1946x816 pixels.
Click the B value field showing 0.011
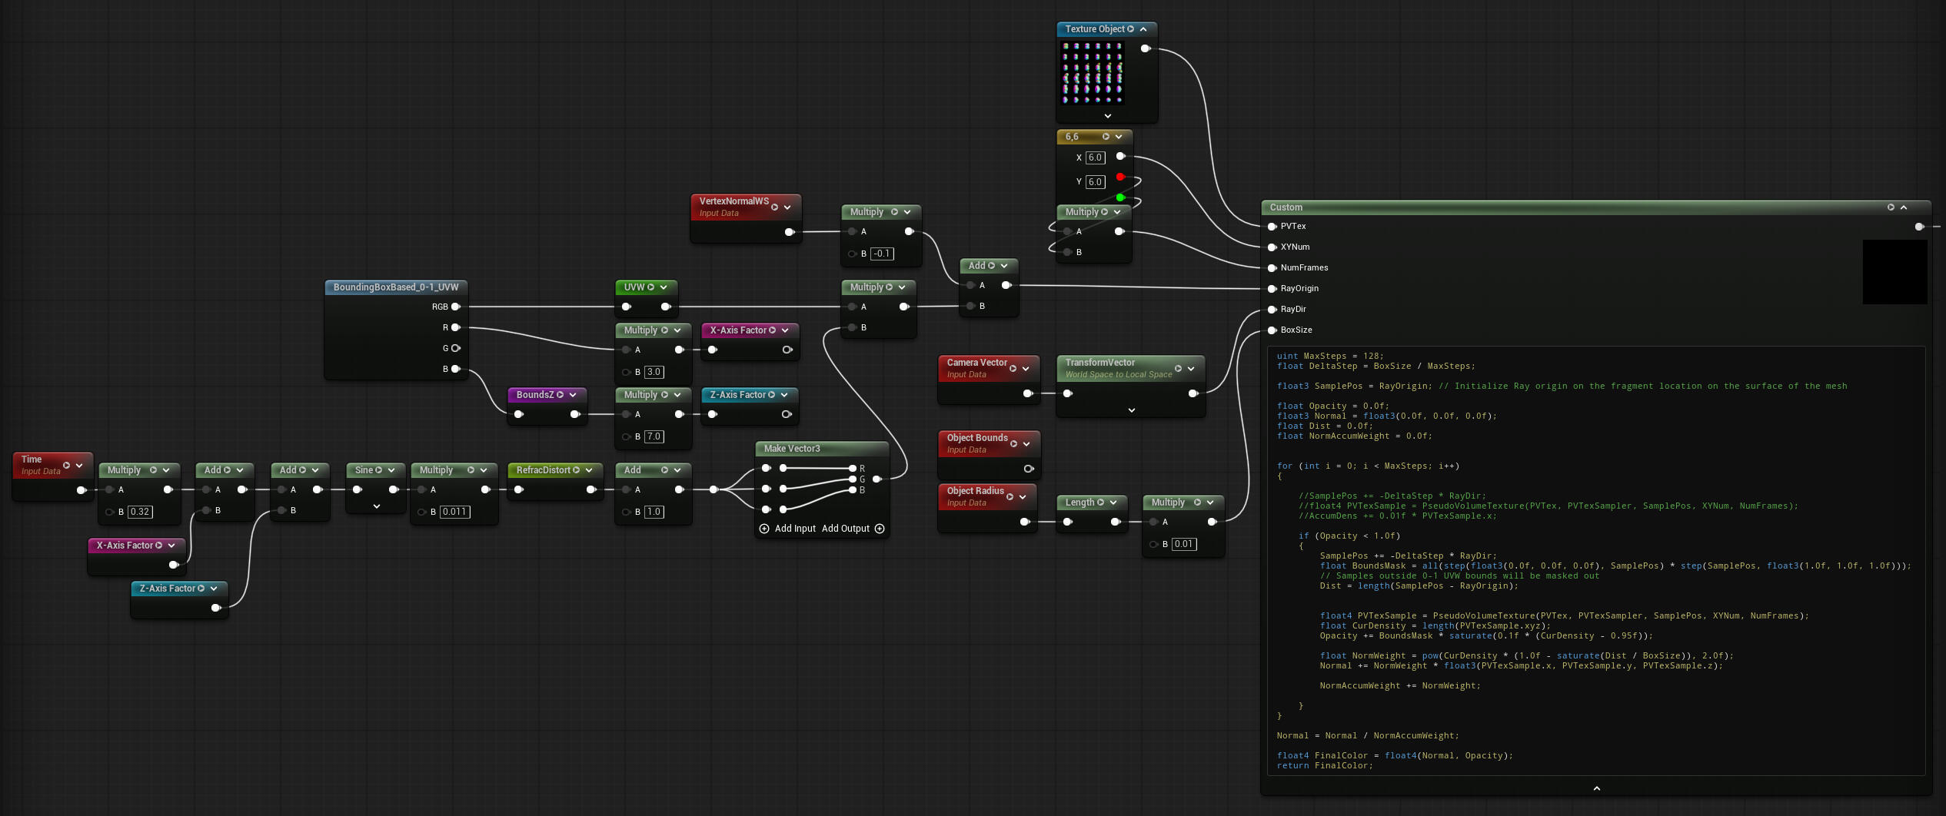point(454,512)
